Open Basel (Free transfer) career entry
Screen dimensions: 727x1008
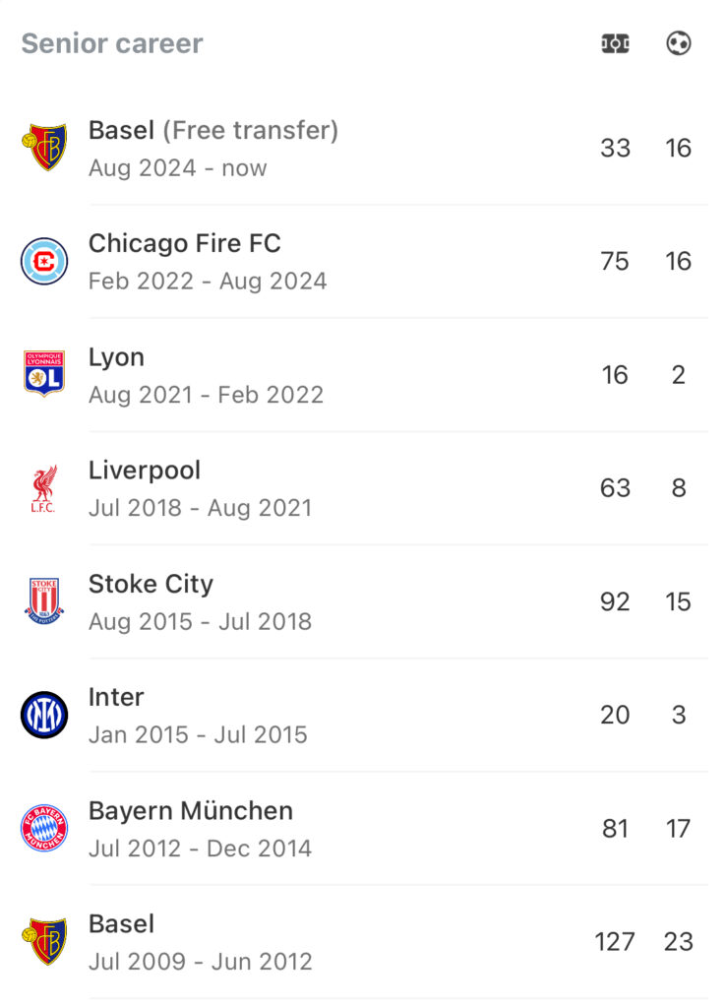point(364,149)
